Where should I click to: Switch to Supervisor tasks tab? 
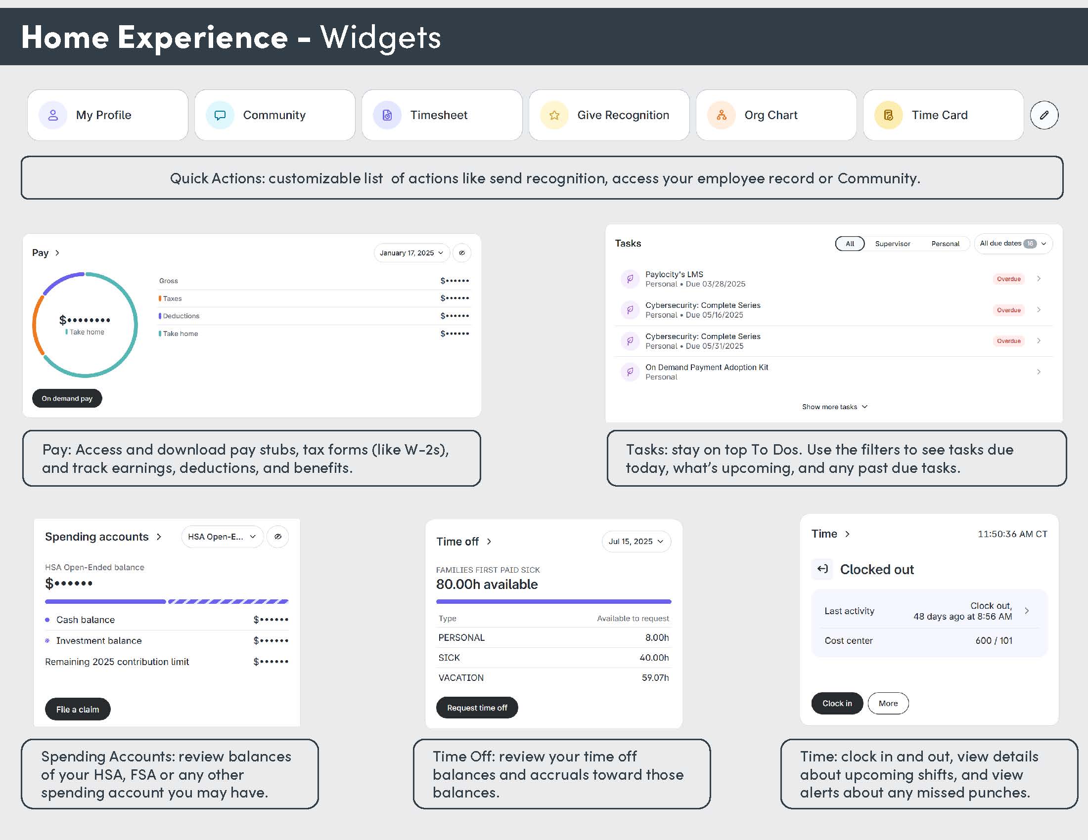pos(892,243)
